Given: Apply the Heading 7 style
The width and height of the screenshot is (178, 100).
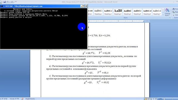Looking at the screenshot, I should point(157,12).
